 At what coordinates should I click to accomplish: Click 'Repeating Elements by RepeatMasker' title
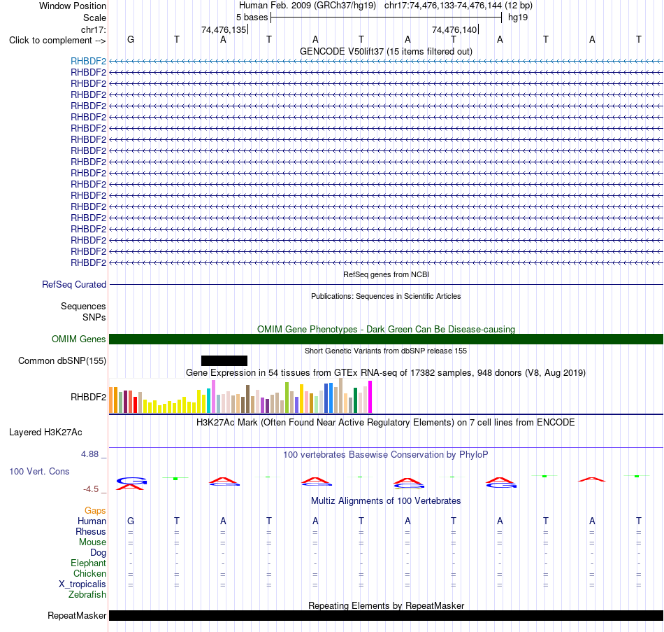(x=386, y=605)
